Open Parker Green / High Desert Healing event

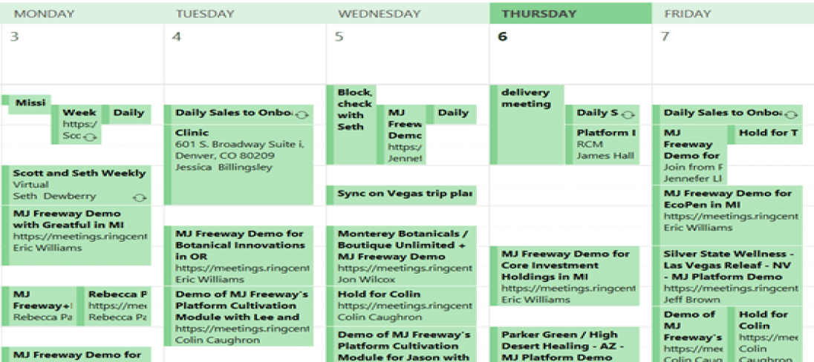[564, 344]
